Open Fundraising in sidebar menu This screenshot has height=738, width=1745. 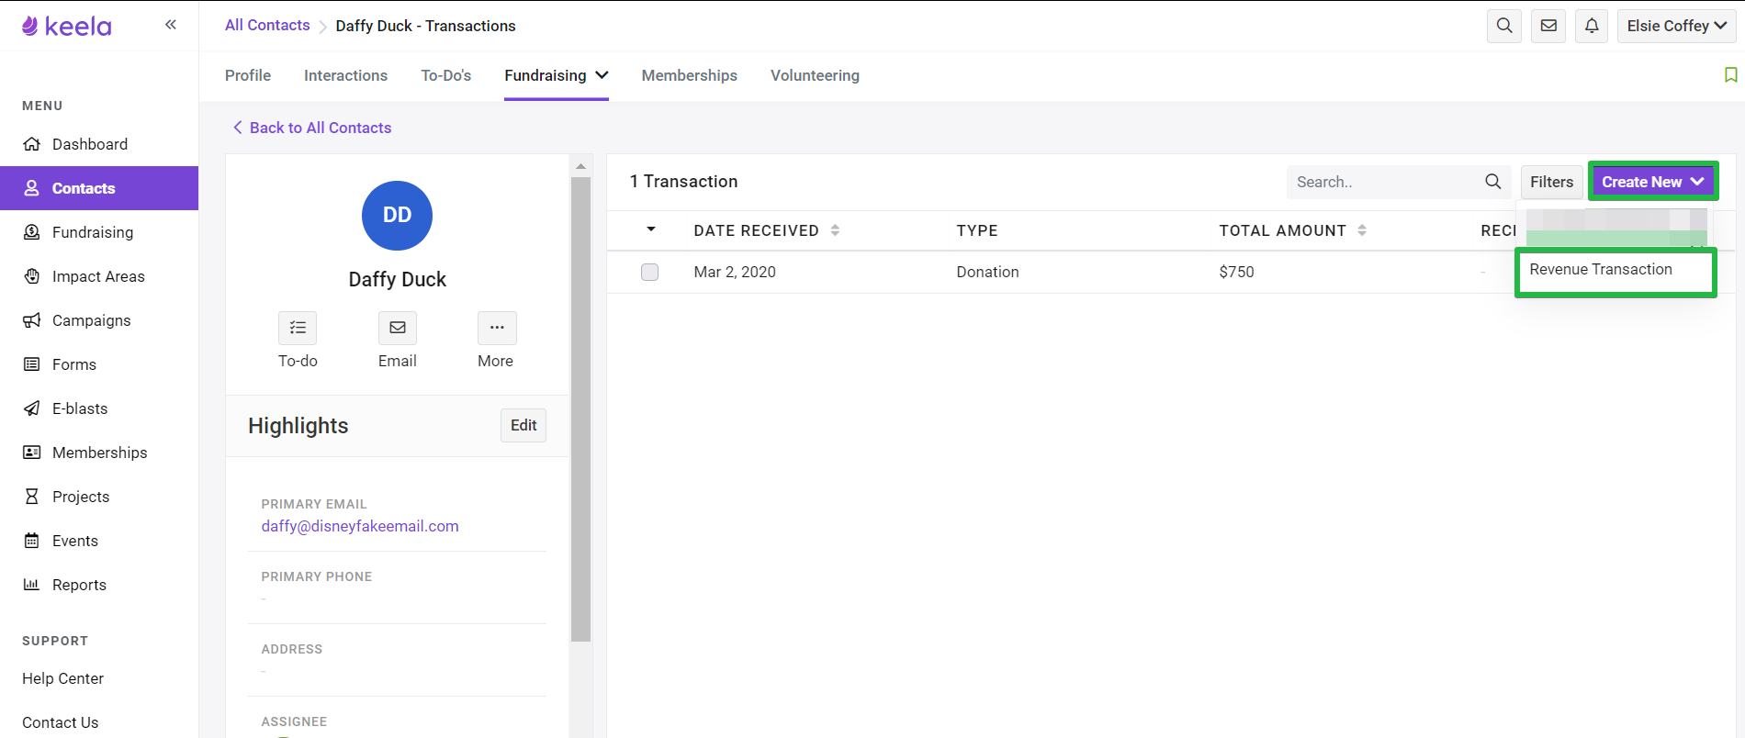click(99, 232)
